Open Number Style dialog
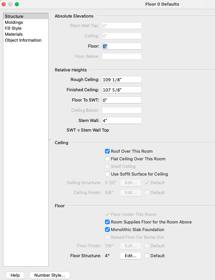 [50, 275]
